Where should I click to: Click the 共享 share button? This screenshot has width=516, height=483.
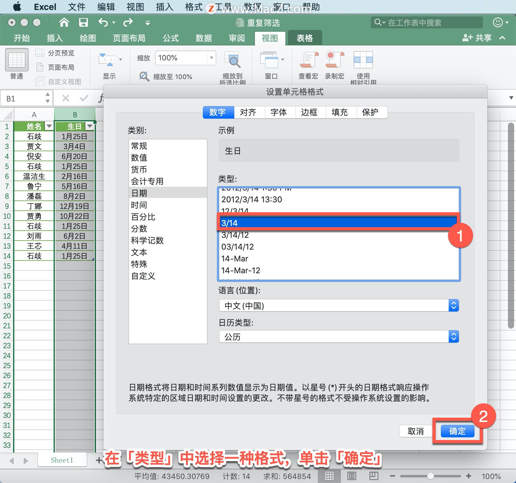(x=477, y=38)
